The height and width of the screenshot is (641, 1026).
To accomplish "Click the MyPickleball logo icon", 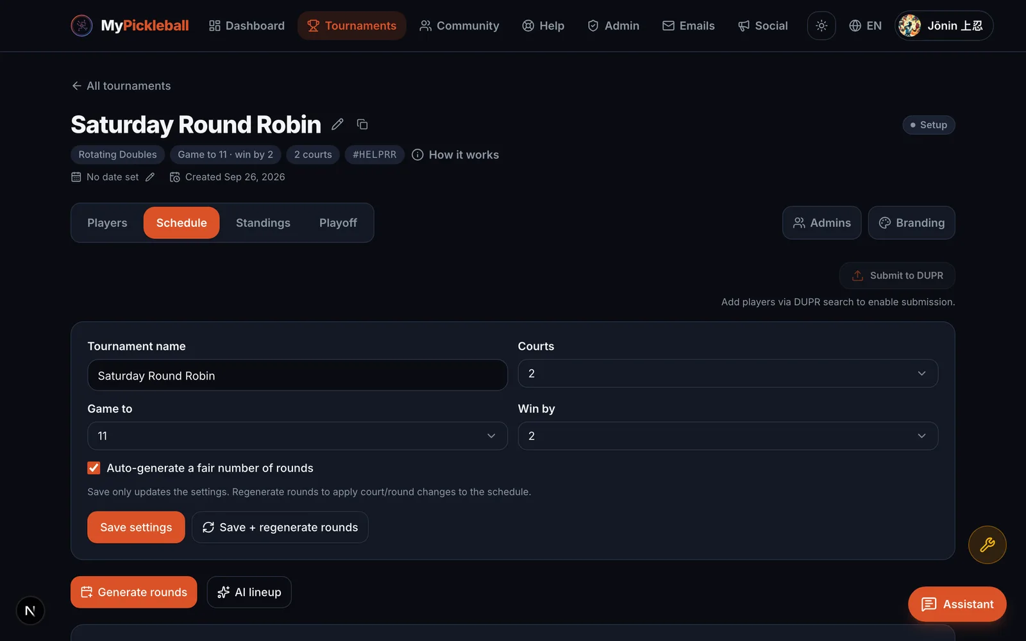I will [81, 26].
